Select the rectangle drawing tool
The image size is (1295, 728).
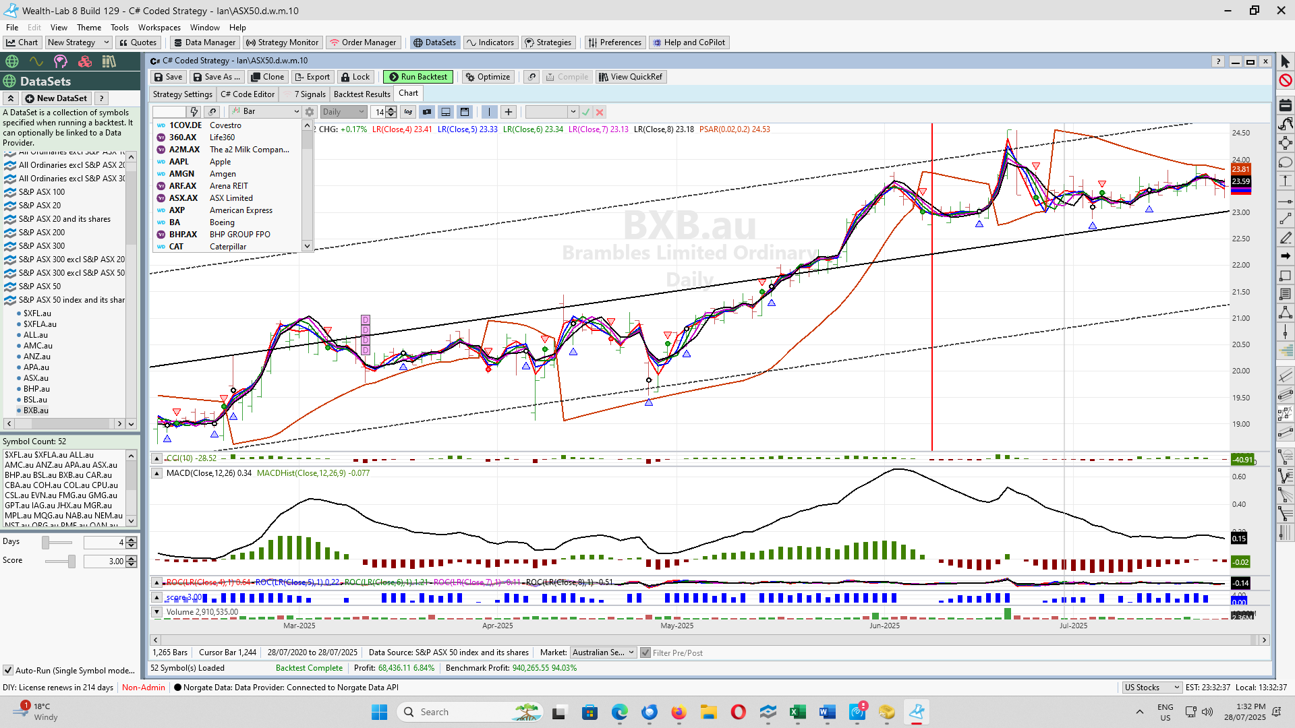(x=1285, y=275)
